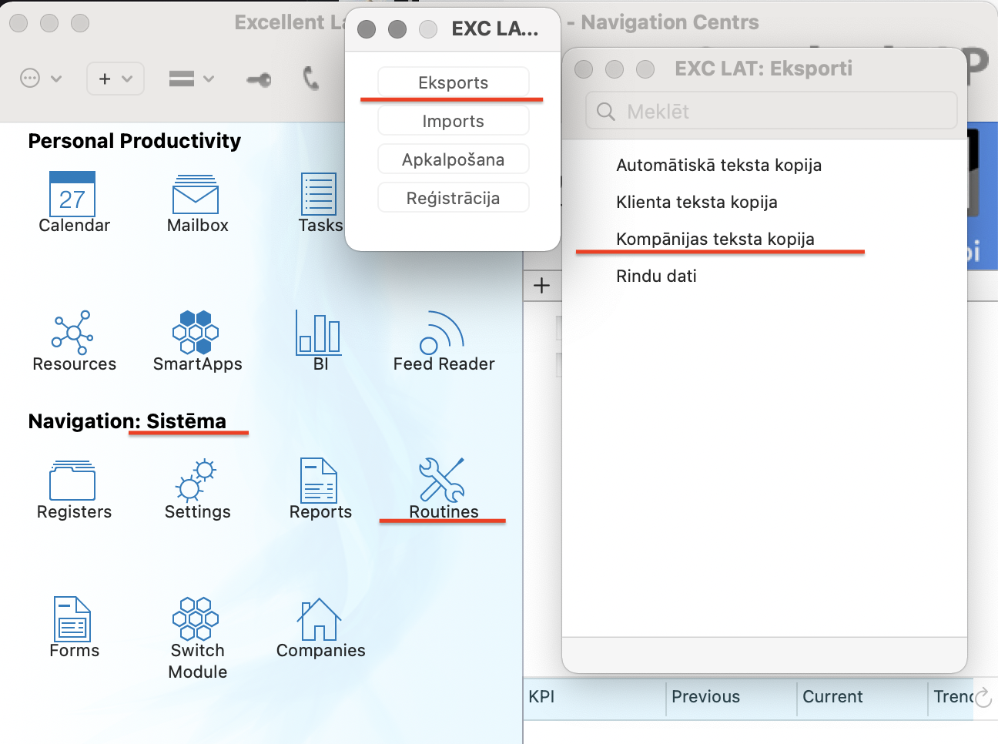Open the BI chart icon
The image size is (998, 744).
pos(320,333)
